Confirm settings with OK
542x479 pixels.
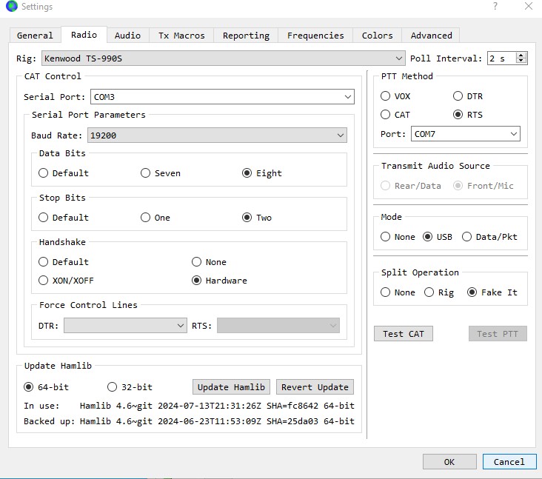click(449, 462)
